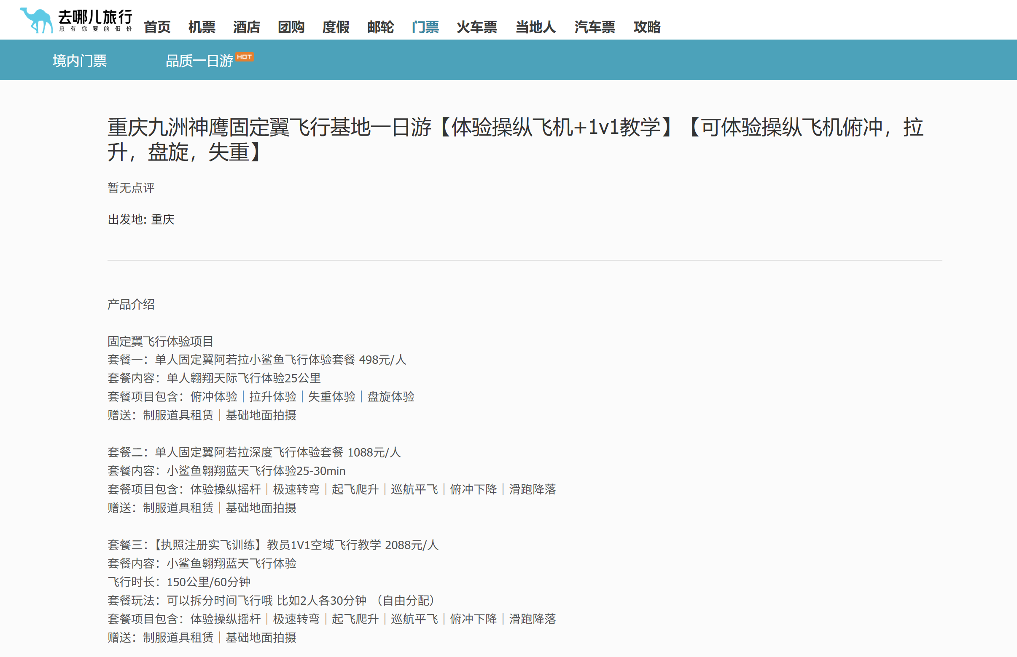Image resolution: width=1017 pixels, height=657 pixels.
Task: Click the 俯冲体验｜拉升体验 items line
Action: [x=261, y=397]
